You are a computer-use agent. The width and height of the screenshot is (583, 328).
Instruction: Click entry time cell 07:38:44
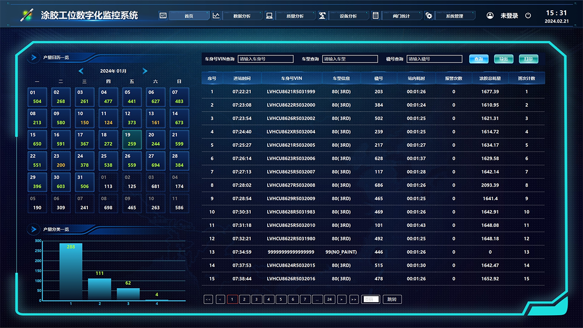[x=241, y=279]
